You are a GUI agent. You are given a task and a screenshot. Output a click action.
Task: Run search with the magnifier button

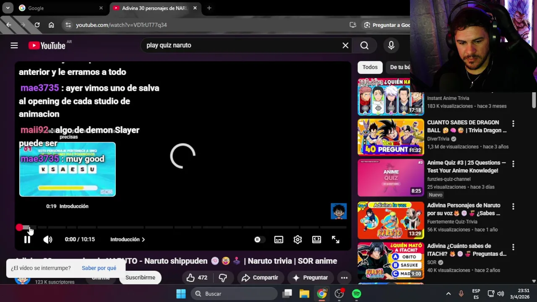[x=364, y=45]
